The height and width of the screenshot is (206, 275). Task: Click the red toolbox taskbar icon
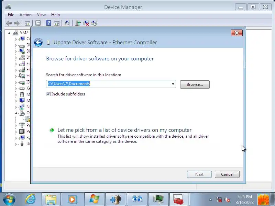(x=179, y=199)
